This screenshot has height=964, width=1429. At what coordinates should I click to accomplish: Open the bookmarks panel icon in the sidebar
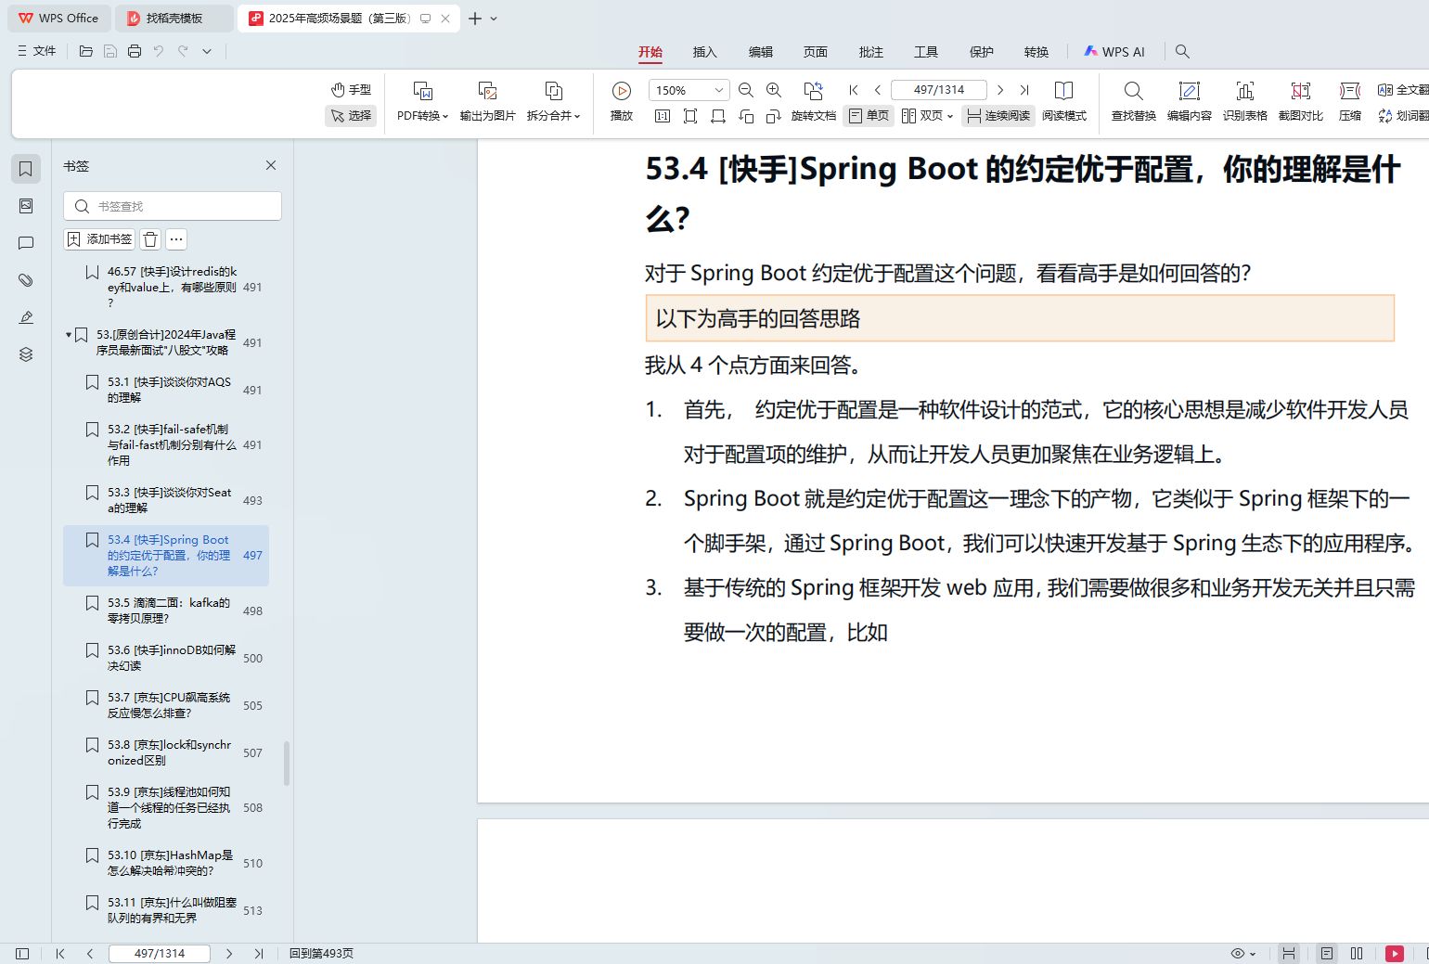tap(26, 169)
